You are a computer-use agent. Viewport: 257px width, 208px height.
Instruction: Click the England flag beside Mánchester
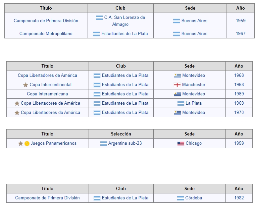pyautogui.click(x=177, y=85)
